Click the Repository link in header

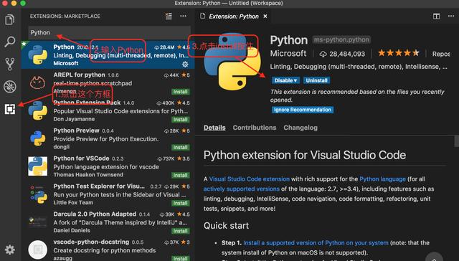[x=442, y=54]
